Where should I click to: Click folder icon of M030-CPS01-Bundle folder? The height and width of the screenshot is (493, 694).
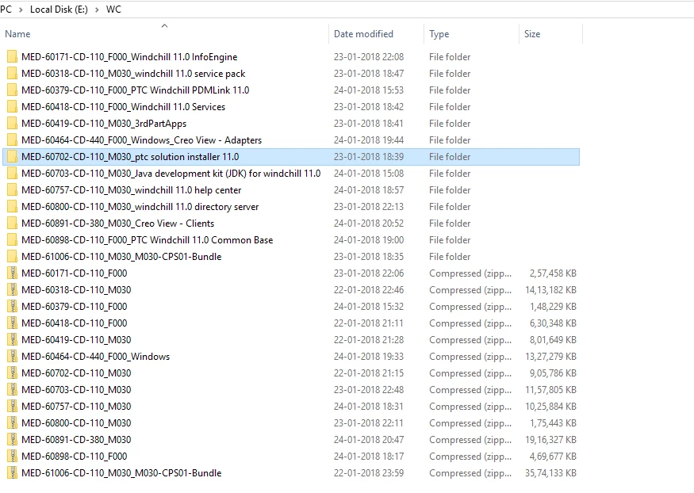[12, 257]
